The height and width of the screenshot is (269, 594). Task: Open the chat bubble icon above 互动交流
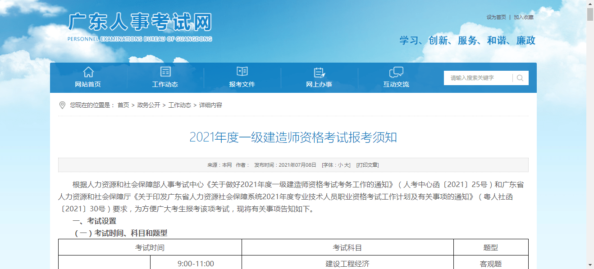coord(396,72)
